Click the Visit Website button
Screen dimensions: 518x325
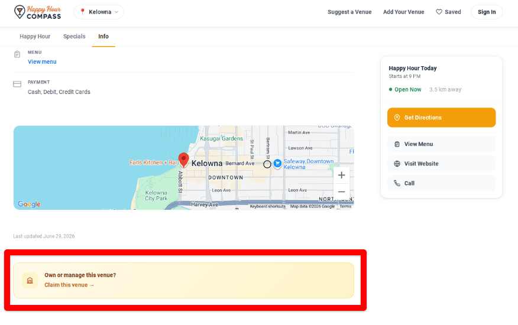(441, 164)
